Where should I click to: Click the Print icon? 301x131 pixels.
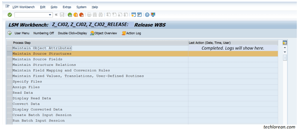pos(89,15)
